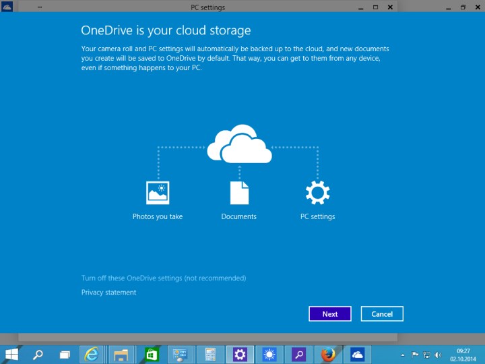Image resolution: width=485 pixels, height=364 pixels.
Task: Click the heading OneDrive is your cloud storage
Action: point(166,30)
